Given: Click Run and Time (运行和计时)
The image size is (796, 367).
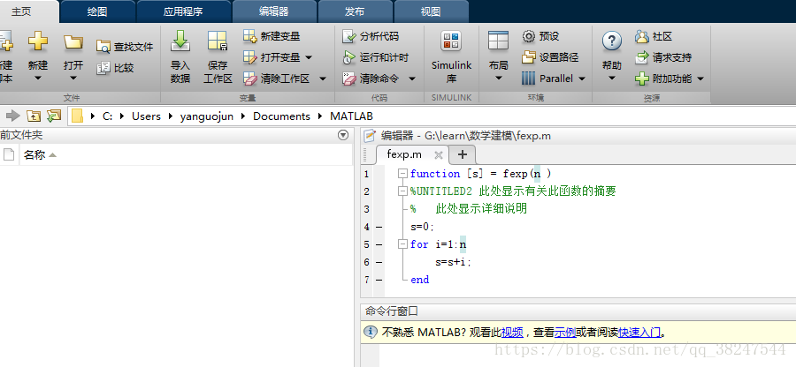Looking at the screenshot, I should tap(376, 57).
